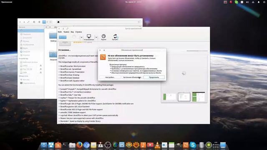The width and height of the screenshot is (267, 150).
Task: Launch OBS Studio from the dock
Action: (108, 145)
